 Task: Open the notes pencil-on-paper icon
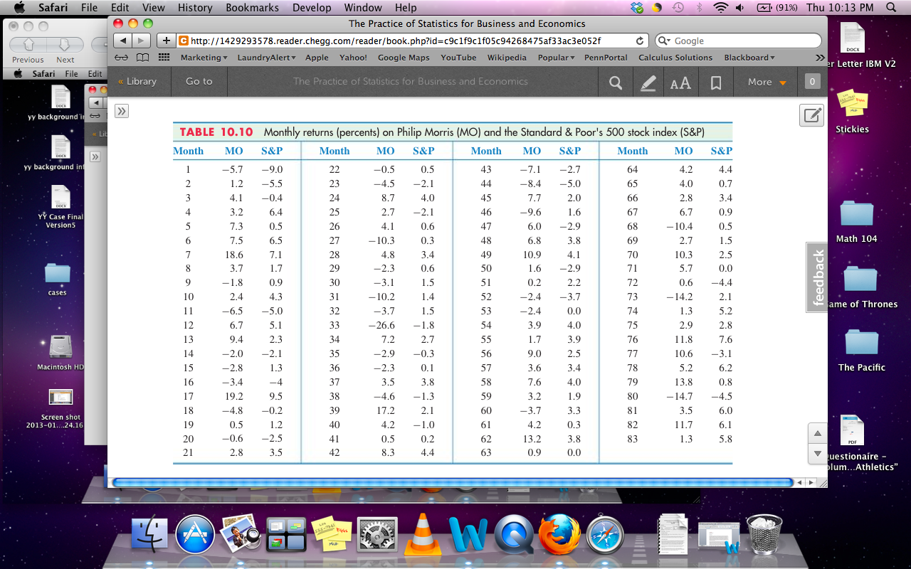pyautogui.click(x=811, y=115)
